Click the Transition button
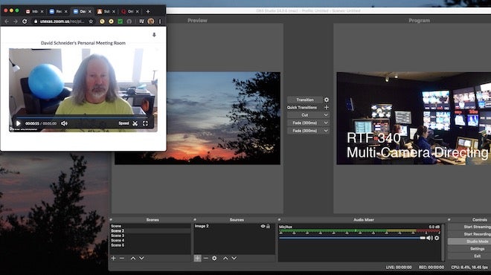 (305, 100)
